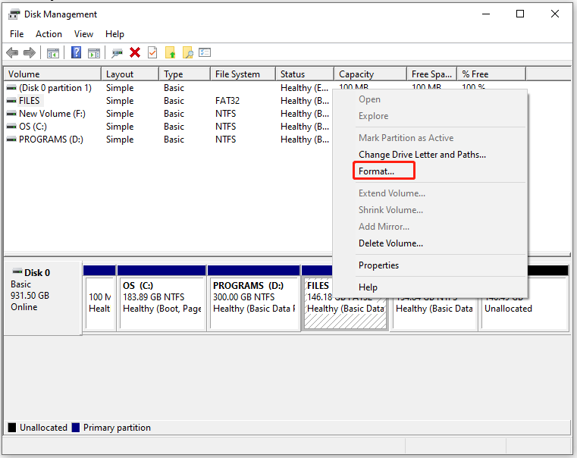577x458 pixels.
Task: Choose Delete Volume... in context menu
Action: click(390, 243)
